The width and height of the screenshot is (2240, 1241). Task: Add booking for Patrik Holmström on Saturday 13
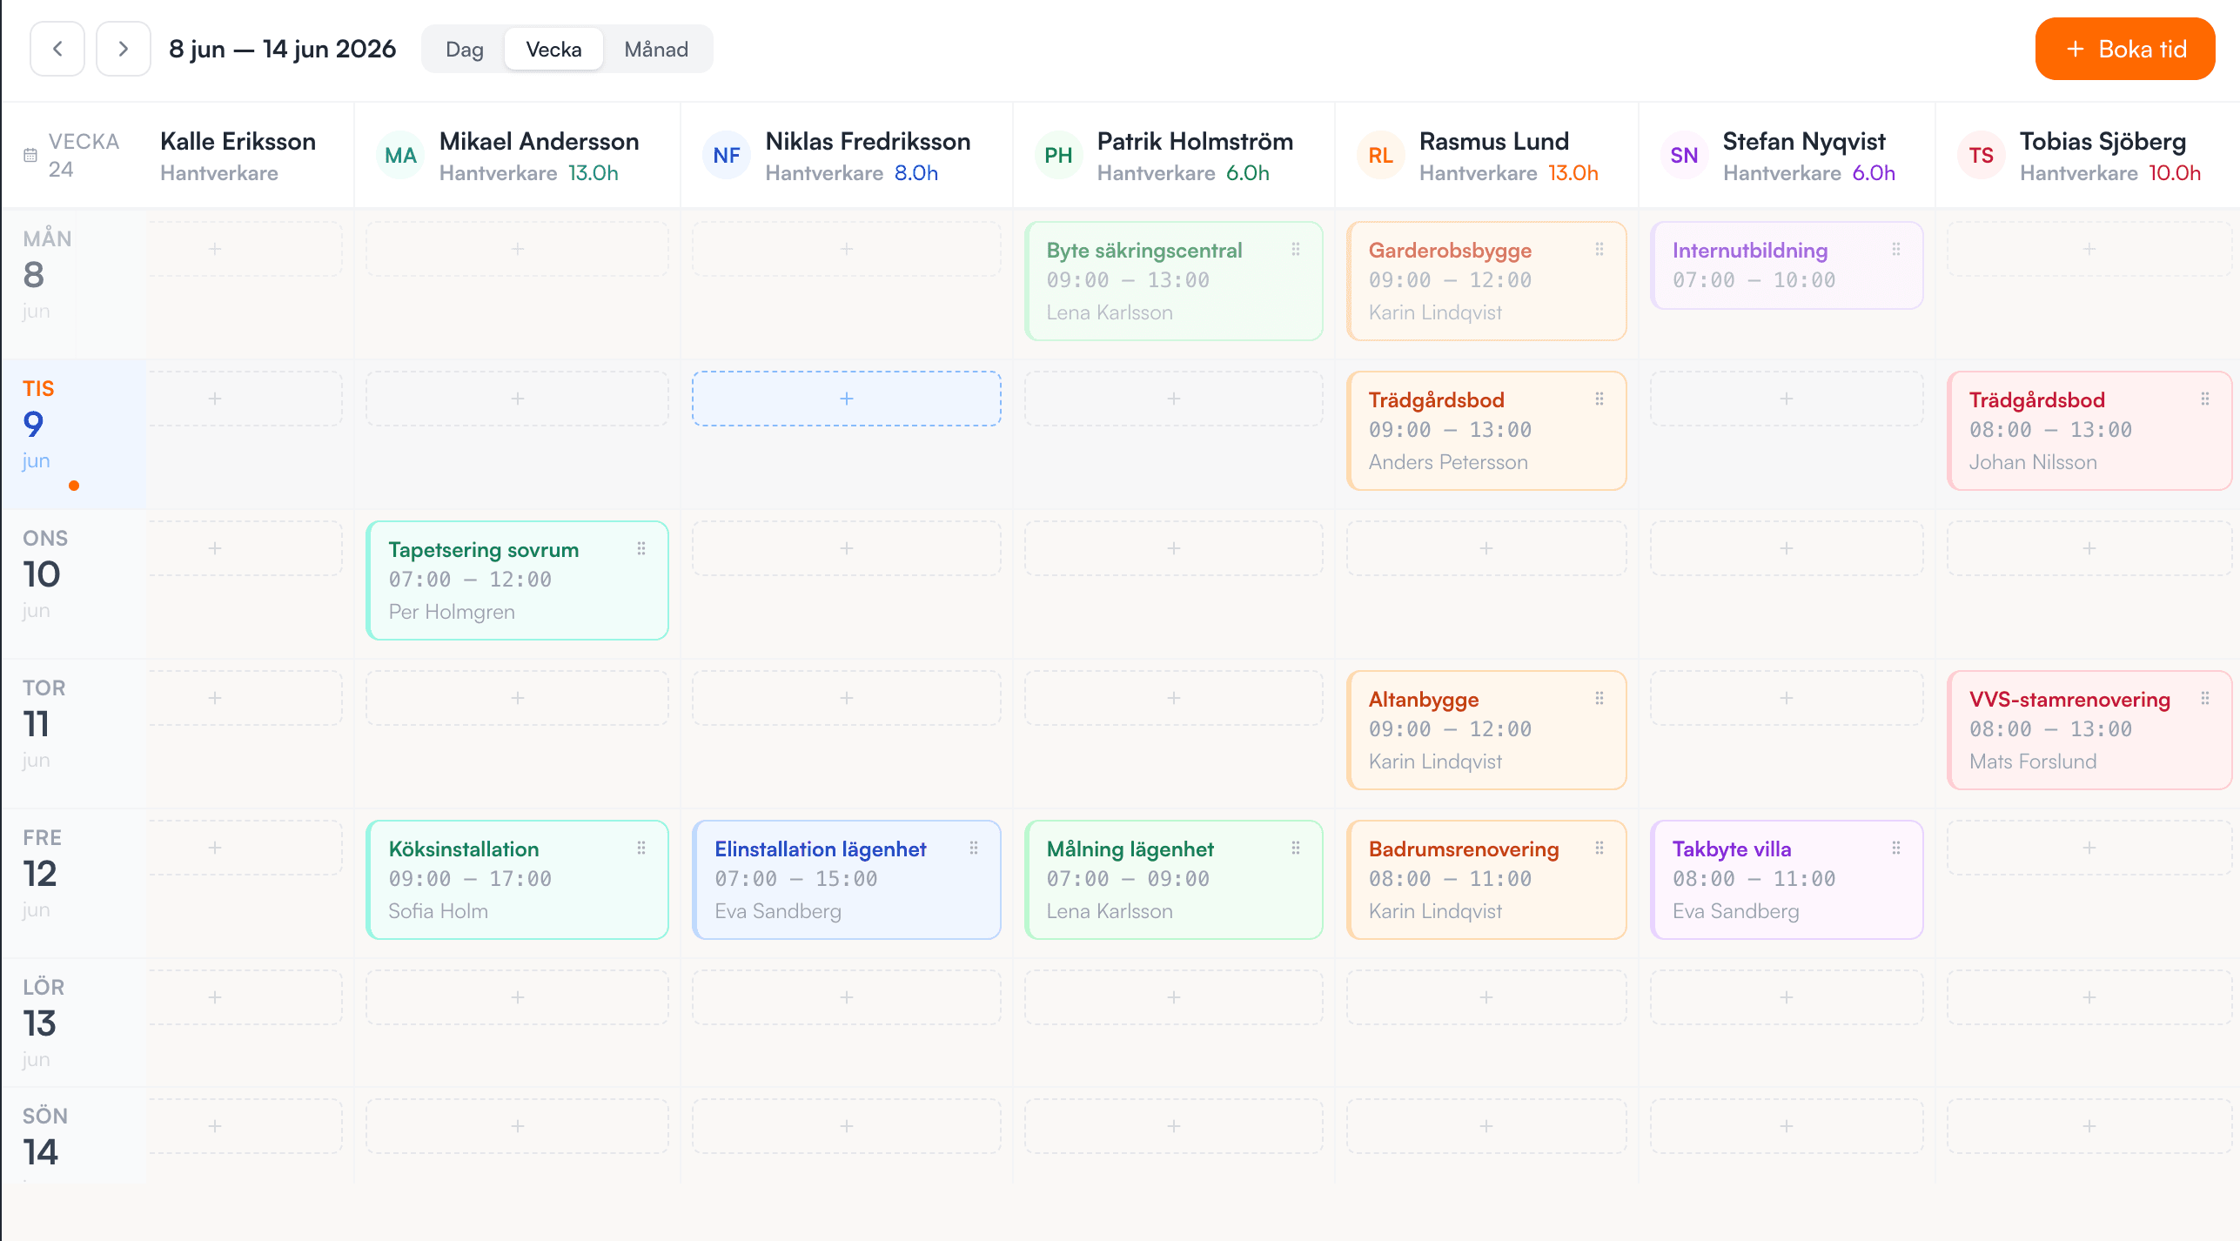pos(1174,997)
